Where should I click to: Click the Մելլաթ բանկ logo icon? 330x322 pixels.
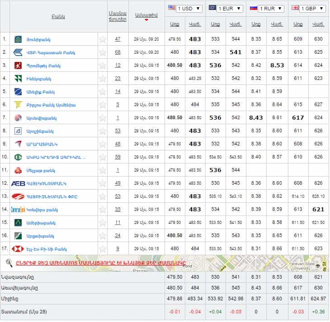click(x=18, y=170)
